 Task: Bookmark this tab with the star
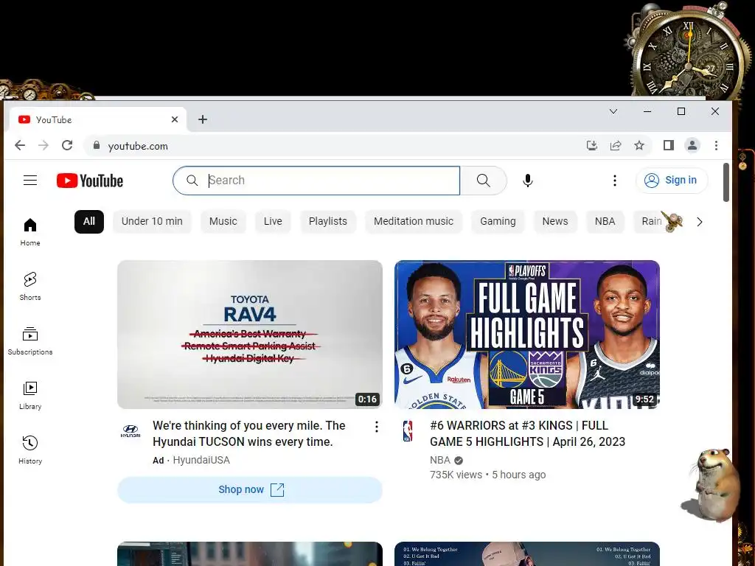(639, 145)
